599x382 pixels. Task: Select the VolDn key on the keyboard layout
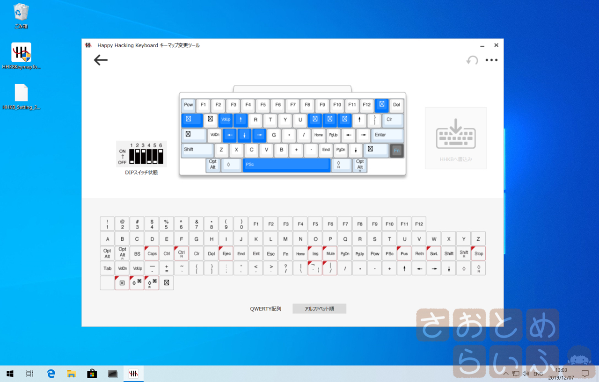click(214, 135)
